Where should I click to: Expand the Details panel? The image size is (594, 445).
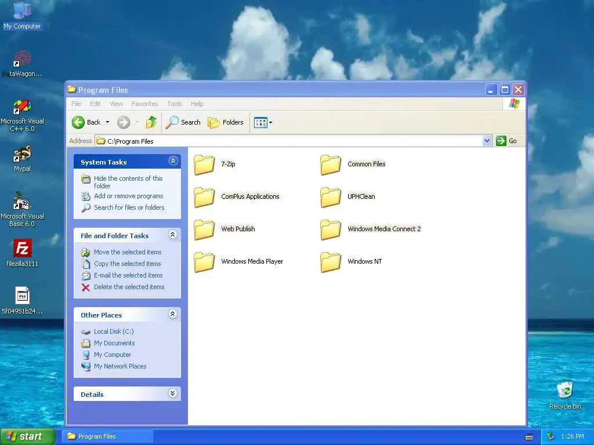pos(173,393)
